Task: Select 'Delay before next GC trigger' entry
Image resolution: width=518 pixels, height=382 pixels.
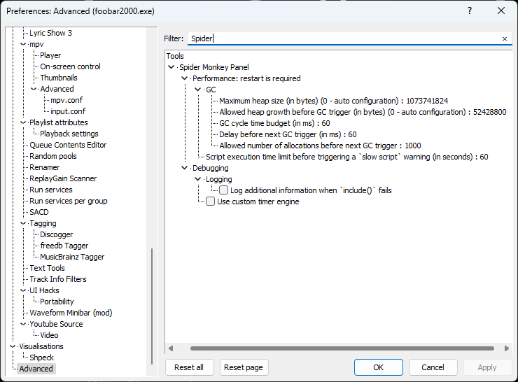Action: pos(288,134)
